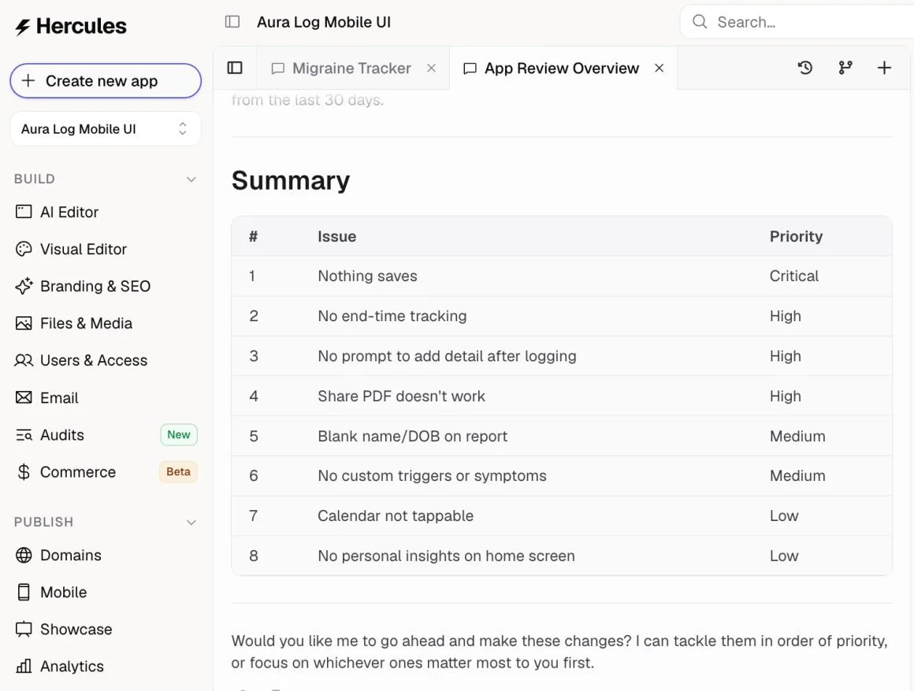This screenshot has height=691, width=914.
Task: Open AI Editor from sidebar
Action: pyautogui.click(x=69, y=212)
